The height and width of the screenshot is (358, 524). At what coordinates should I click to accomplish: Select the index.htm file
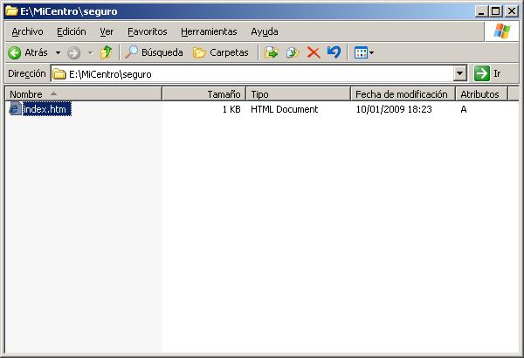coord(45,109)
